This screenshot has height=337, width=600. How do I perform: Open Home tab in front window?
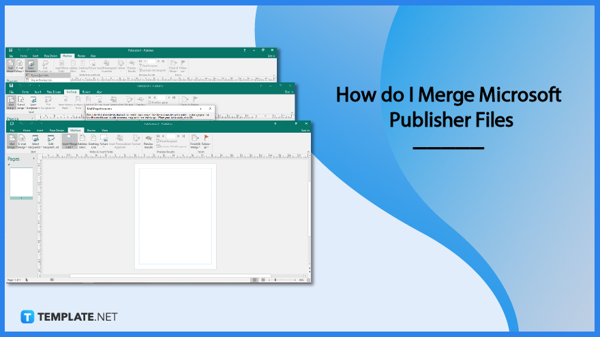(27, 130)
